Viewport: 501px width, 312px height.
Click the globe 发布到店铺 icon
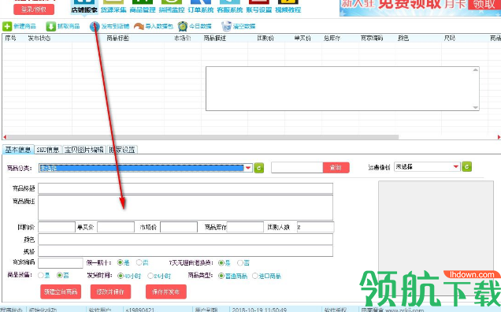click(x=95, y=26)
